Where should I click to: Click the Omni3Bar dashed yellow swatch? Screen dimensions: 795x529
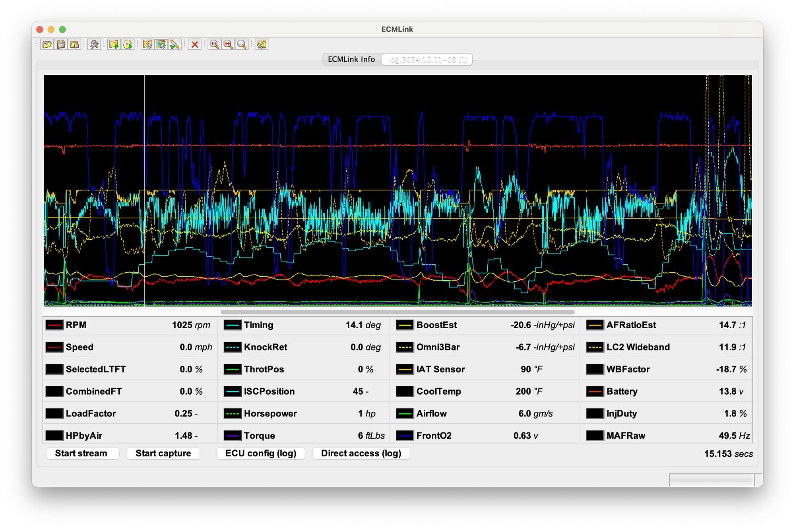[x=405, y=347]
